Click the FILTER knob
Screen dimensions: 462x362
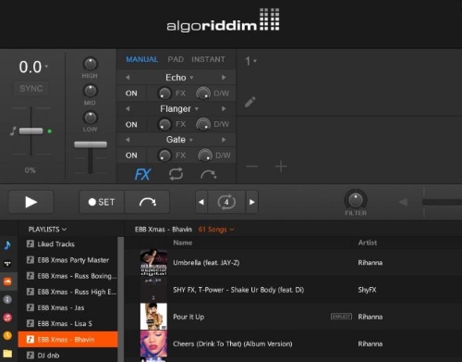[x=356, y=200]
